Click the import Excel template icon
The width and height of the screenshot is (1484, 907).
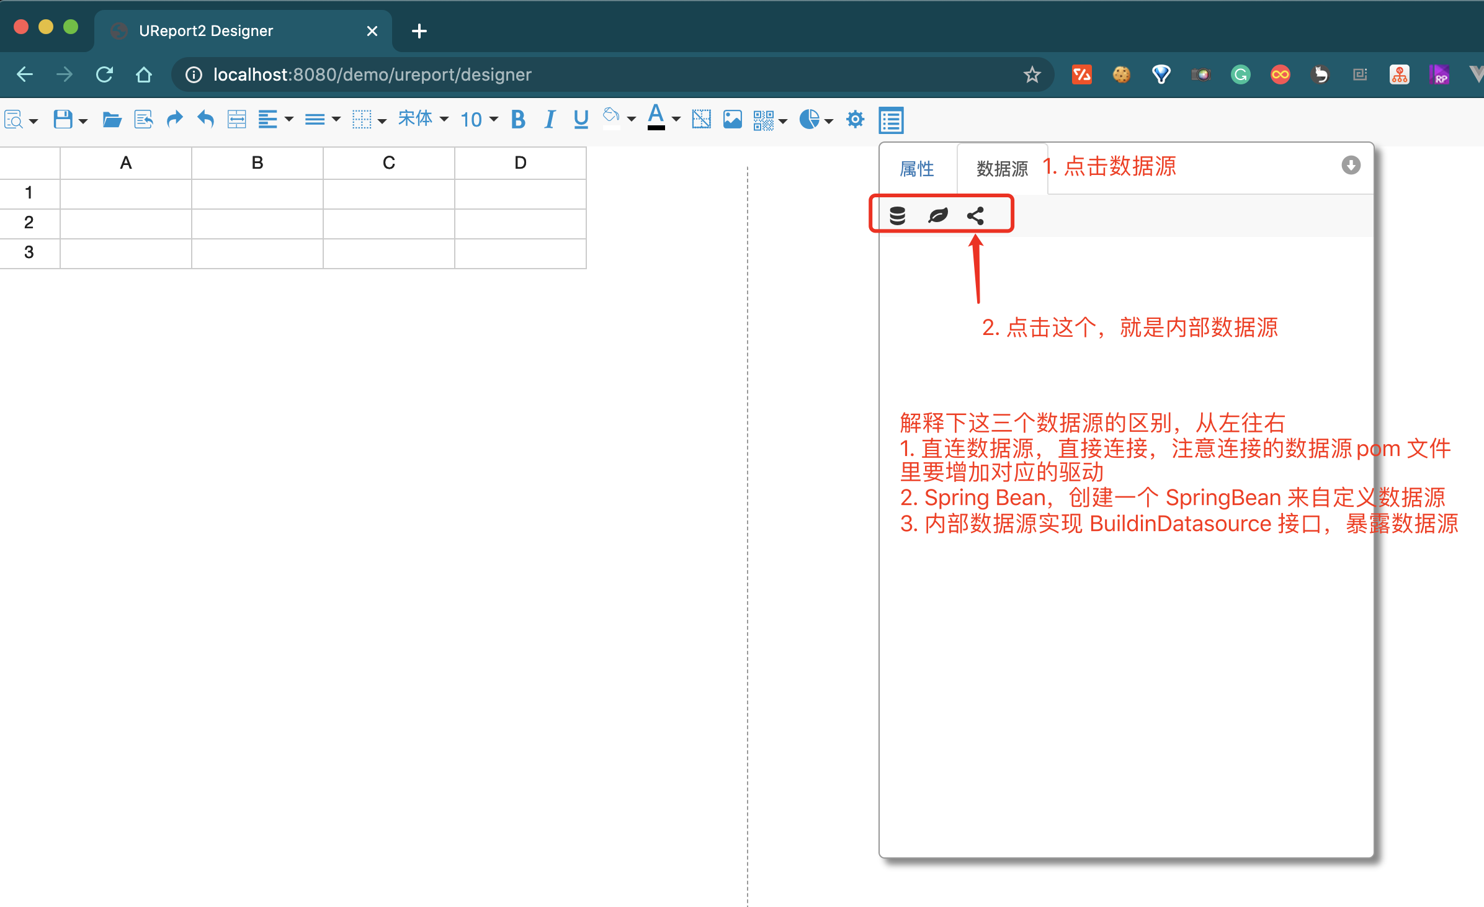(143, 119)
